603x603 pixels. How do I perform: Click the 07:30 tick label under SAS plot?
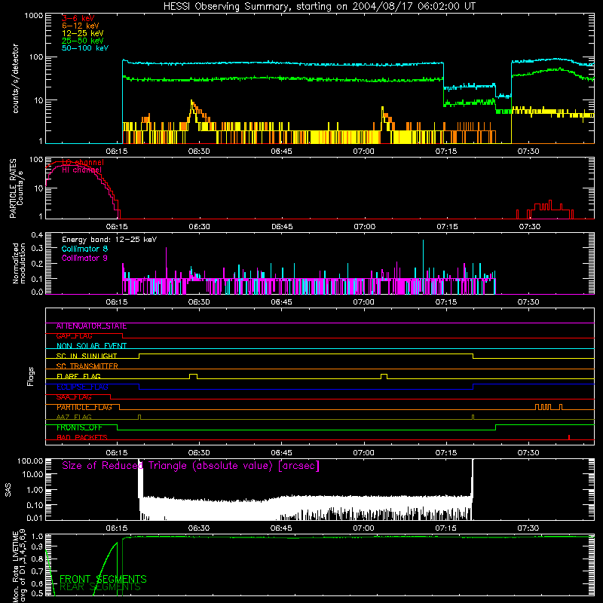(528, 528)
